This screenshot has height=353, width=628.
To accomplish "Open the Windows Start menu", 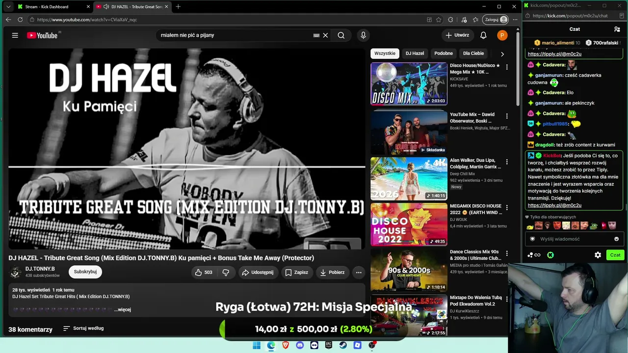I will [x=257, y=345].
